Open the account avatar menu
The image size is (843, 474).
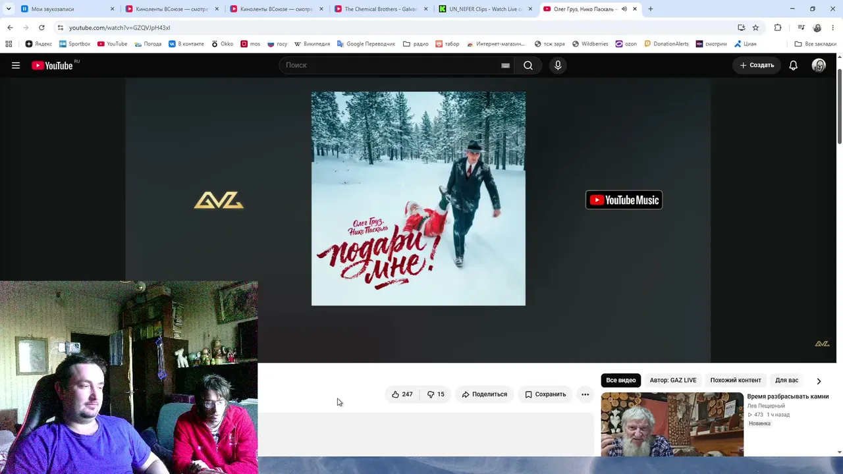(819, 65)
